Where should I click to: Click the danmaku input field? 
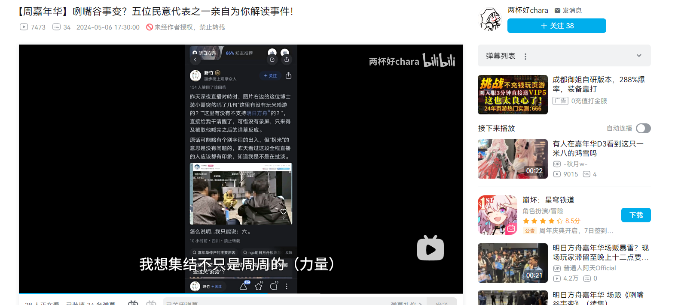coord(275,302)
